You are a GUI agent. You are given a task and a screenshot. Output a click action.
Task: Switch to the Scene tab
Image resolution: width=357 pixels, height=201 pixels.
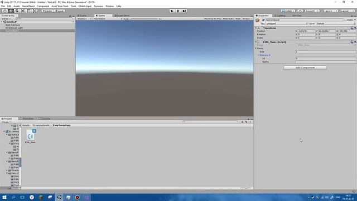pyautogui.click(x=82, y=16)
